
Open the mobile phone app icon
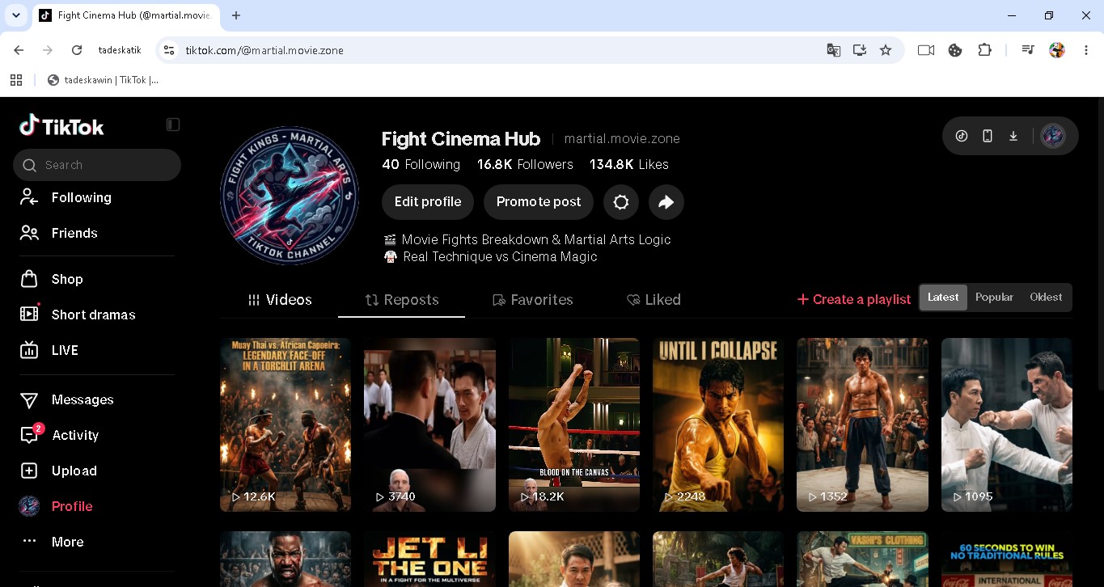point(988,136)
